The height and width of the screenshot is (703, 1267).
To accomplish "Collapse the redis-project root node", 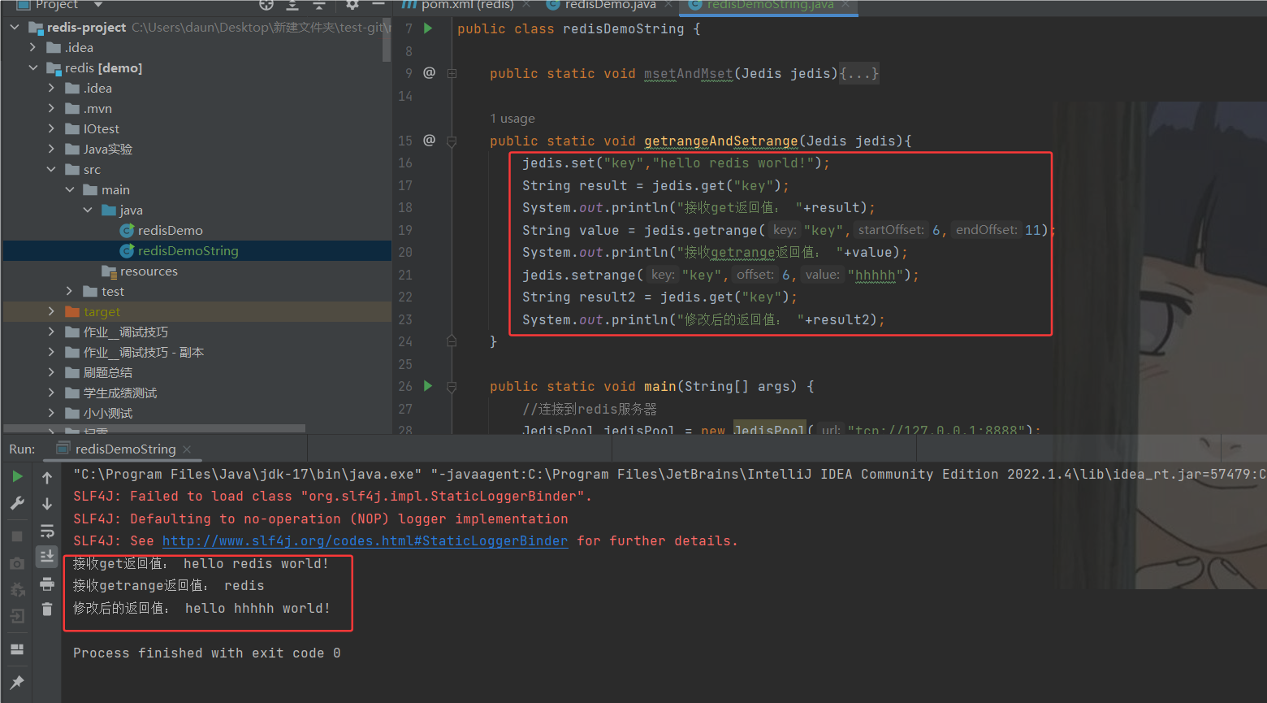I will (15, 27).
